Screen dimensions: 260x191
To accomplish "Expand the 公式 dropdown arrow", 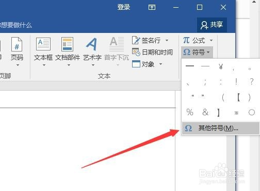I will coord(211,41).
